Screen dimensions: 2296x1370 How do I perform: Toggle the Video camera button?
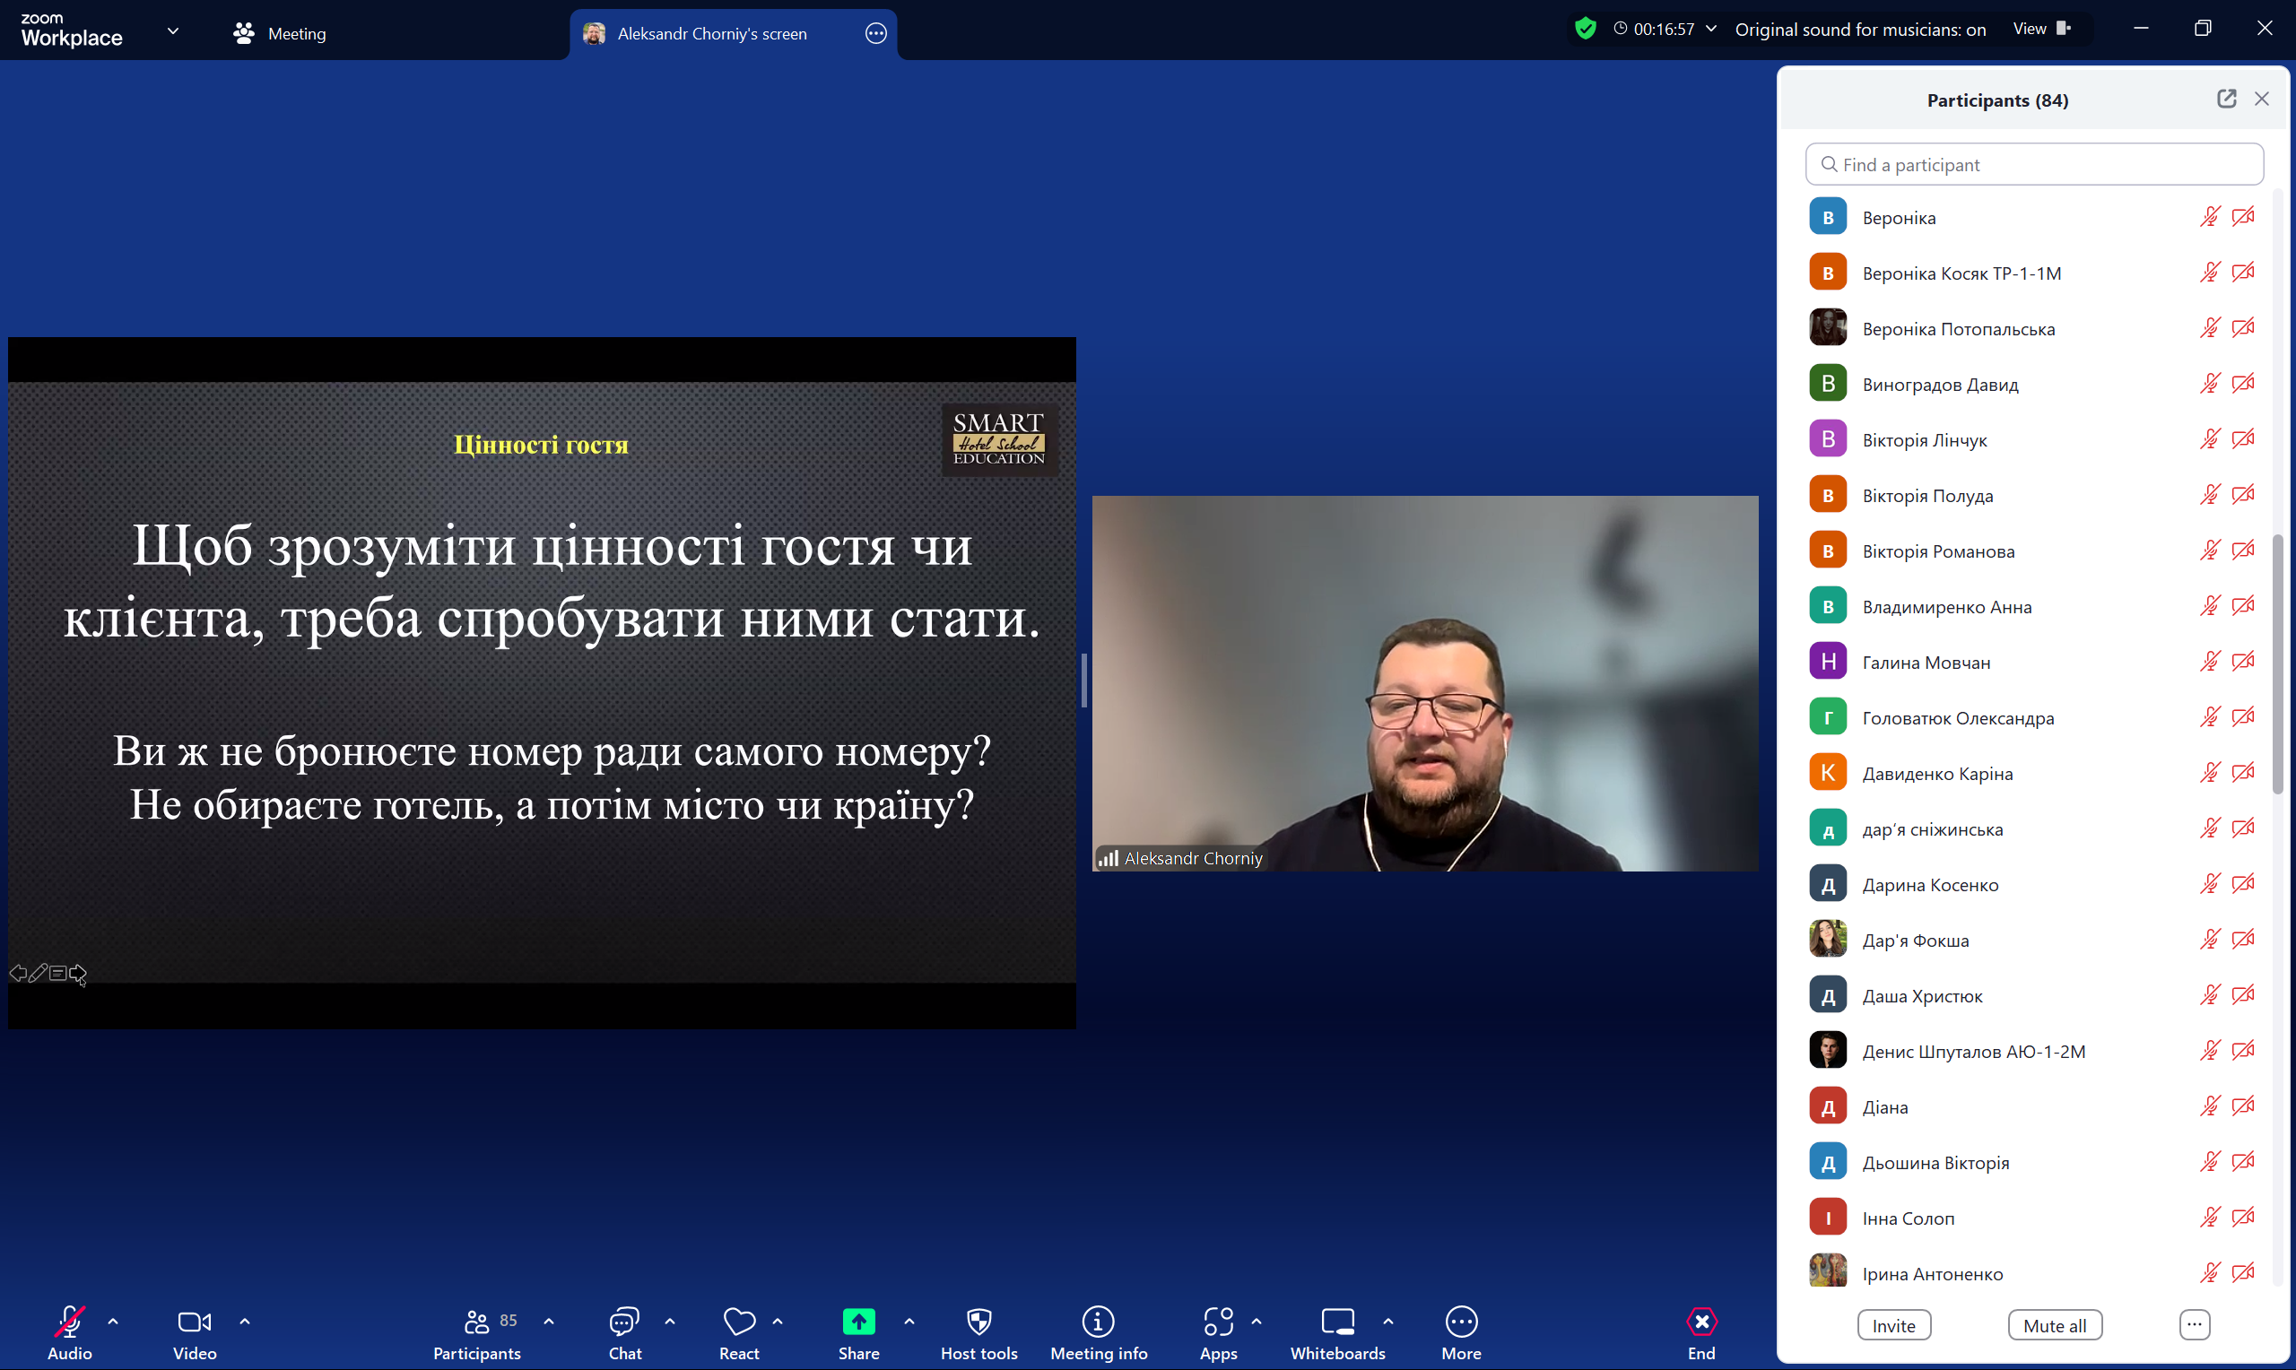[x=194, y=1322]
